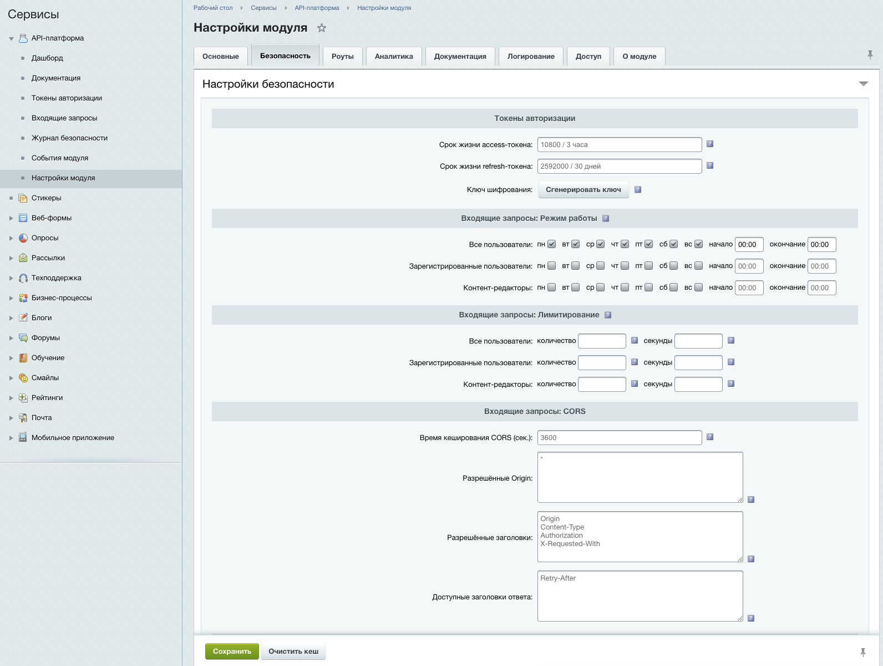883x666 pixels.
Task: Show help for Режим работы section header
Action: pyautogui.click(x=606, y=219)
